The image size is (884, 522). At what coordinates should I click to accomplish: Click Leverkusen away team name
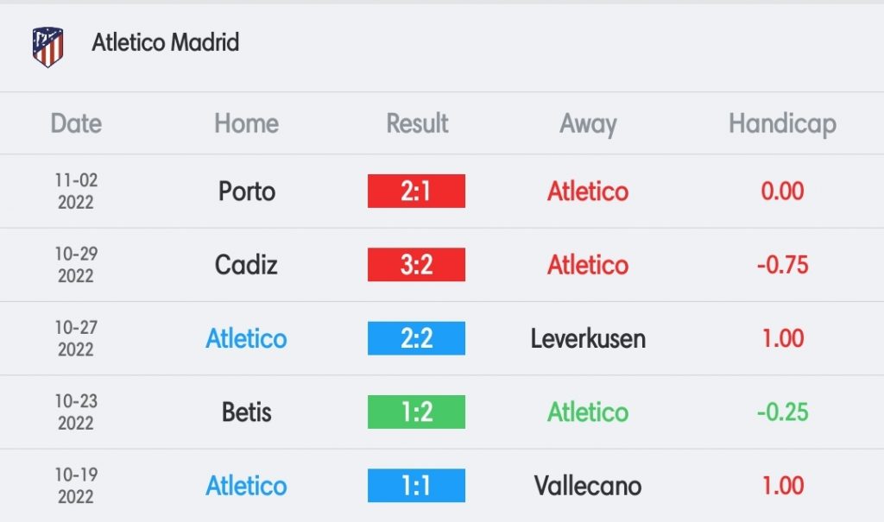(588, 339)
